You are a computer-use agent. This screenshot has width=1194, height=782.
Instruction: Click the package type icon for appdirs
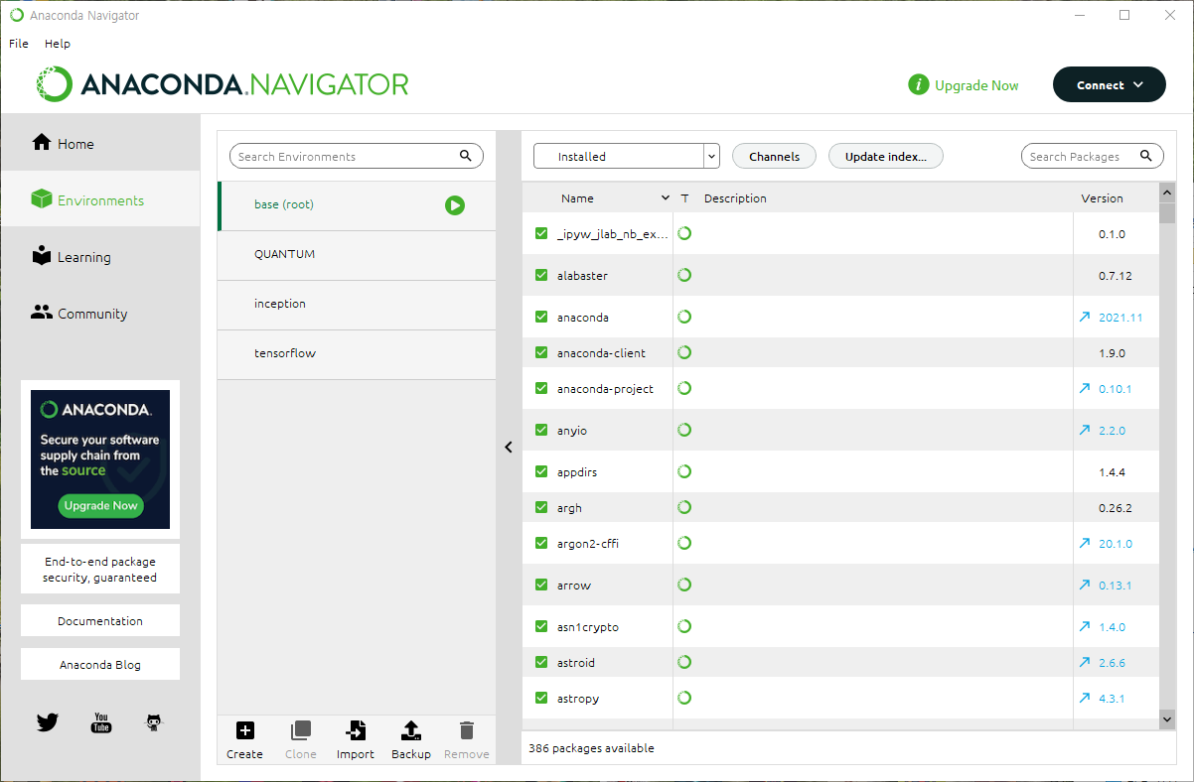pos(684,471)
